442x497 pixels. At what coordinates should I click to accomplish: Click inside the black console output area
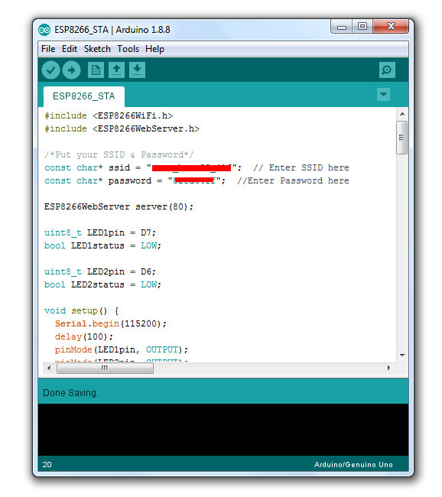[223, 430]
